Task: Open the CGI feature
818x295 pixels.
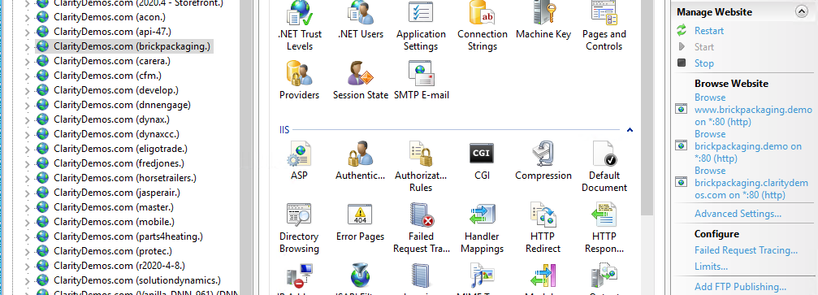Action: pos(482,161)
